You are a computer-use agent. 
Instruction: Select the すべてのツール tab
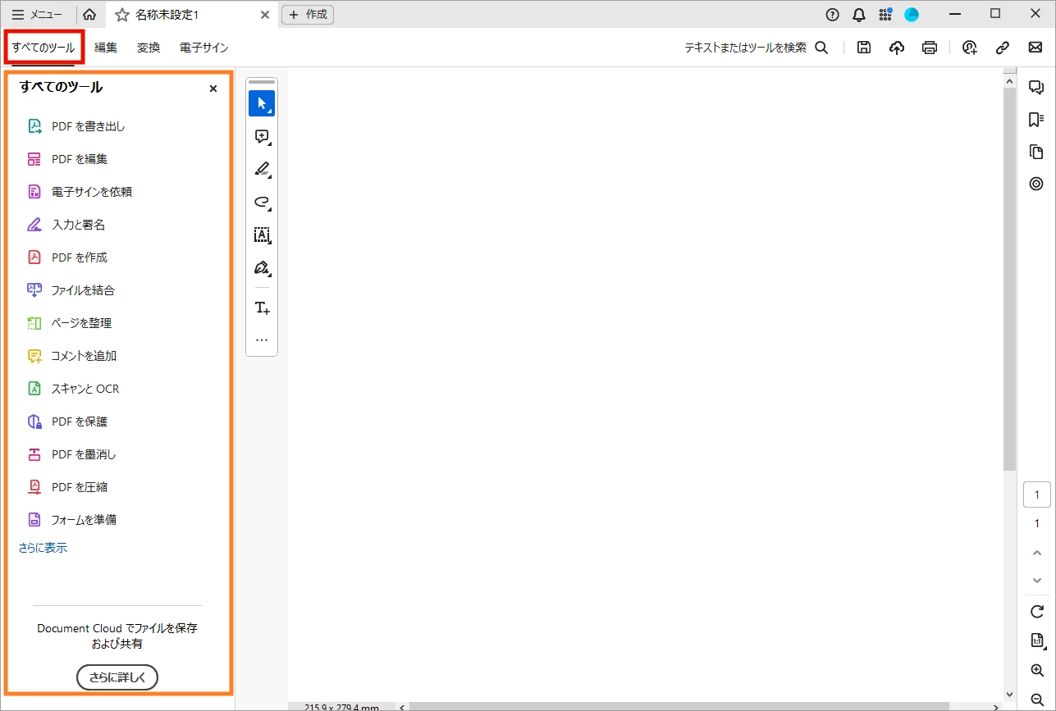coord(43,48)
